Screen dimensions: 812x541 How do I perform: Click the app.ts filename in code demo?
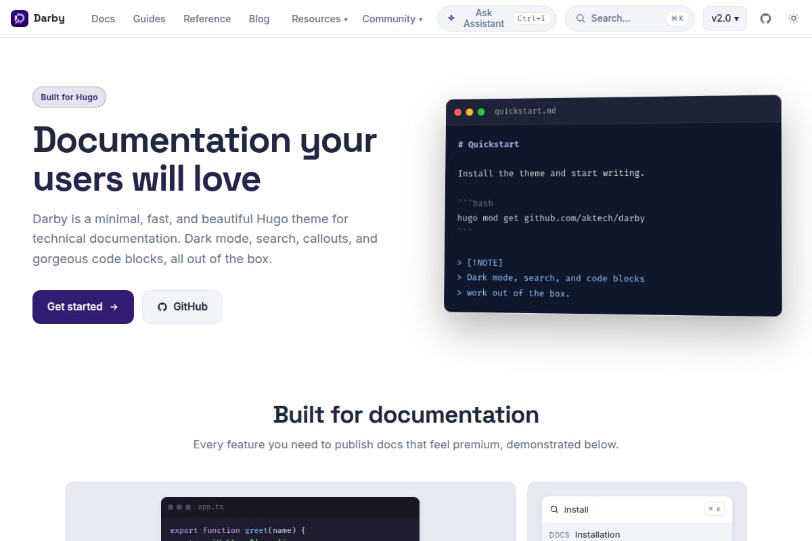coord(210,507)
